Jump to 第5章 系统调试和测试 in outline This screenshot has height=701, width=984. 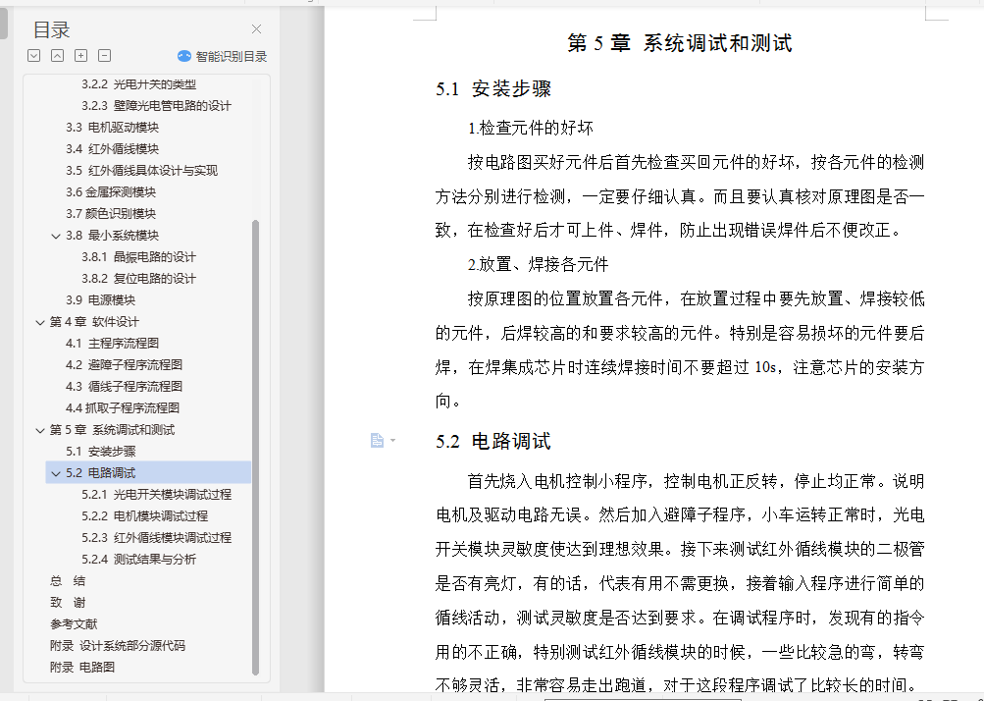click(x=113, y=430)
